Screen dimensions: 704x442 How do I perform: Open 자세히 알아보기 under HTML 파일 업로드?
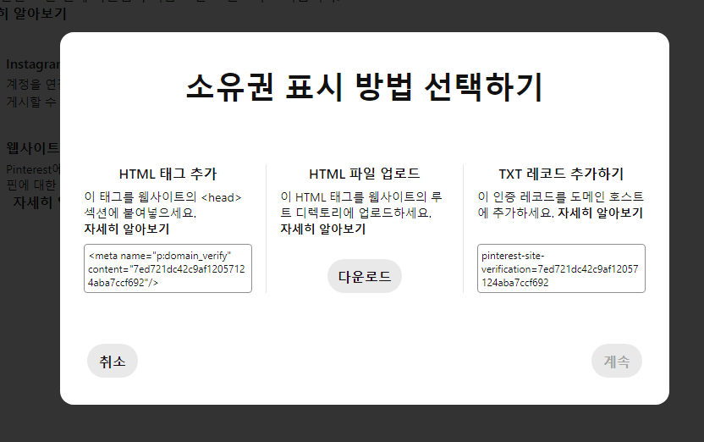(323, 229)
